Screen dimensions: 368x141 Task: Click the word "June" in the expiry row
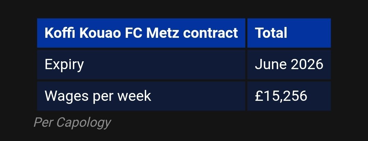pyautogui.click(x=269, y=64)
